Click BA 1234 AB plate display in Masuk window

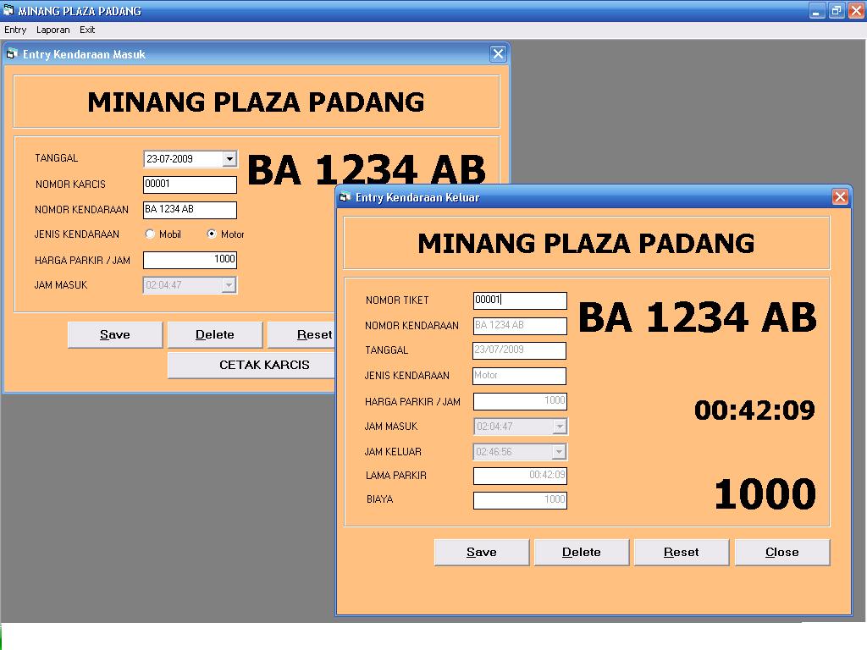tap(366, 168)
